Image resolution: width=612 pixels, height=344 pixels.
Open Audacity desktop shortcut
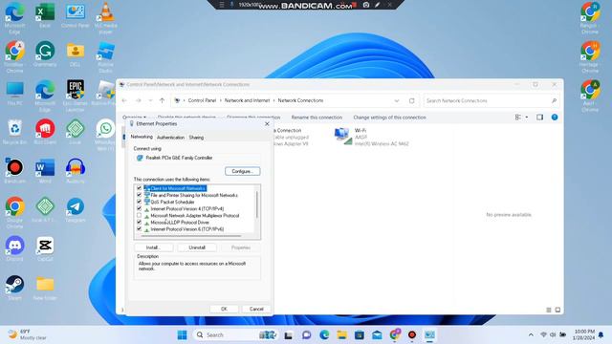[x=76, y=171]
